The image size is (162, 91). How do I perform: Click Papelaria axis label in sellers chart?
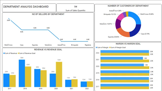pyautogui.click(x=88, y=45)
